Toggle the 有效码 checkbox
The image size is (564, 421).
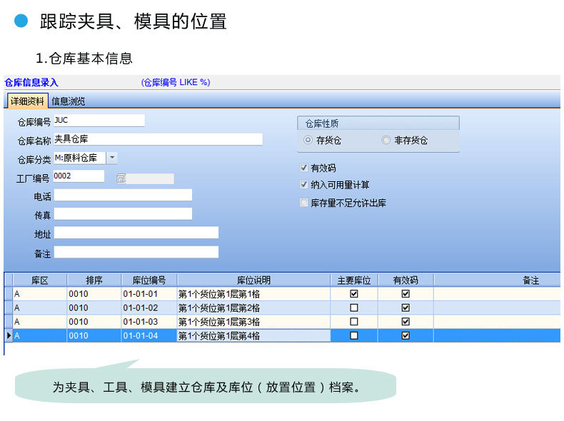tap(304, 168)
